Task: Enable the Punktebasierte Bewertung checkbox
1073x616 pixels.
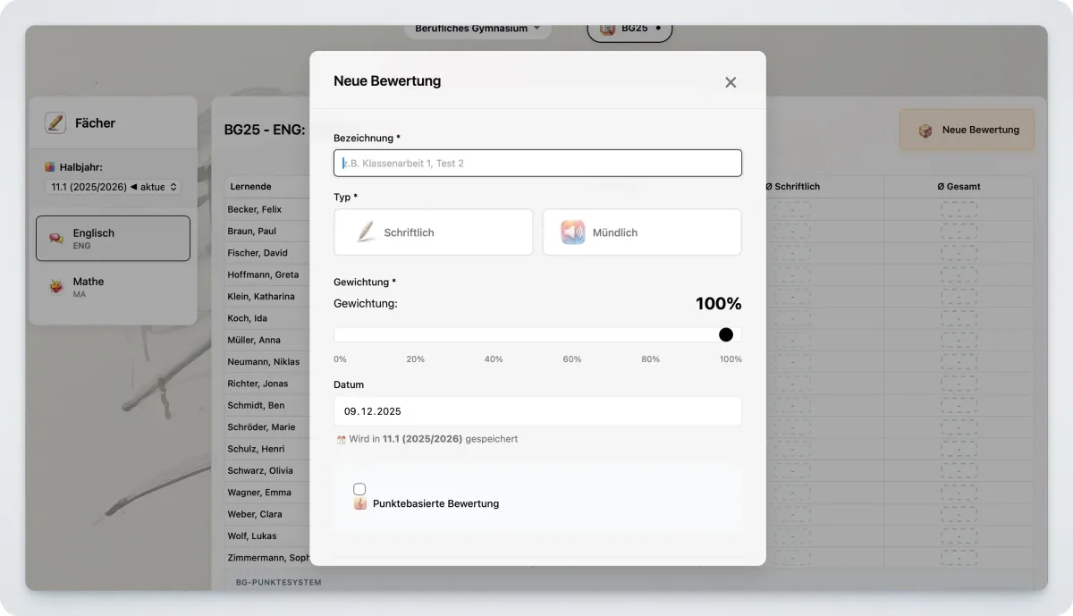Action: (x=359, y=489)
